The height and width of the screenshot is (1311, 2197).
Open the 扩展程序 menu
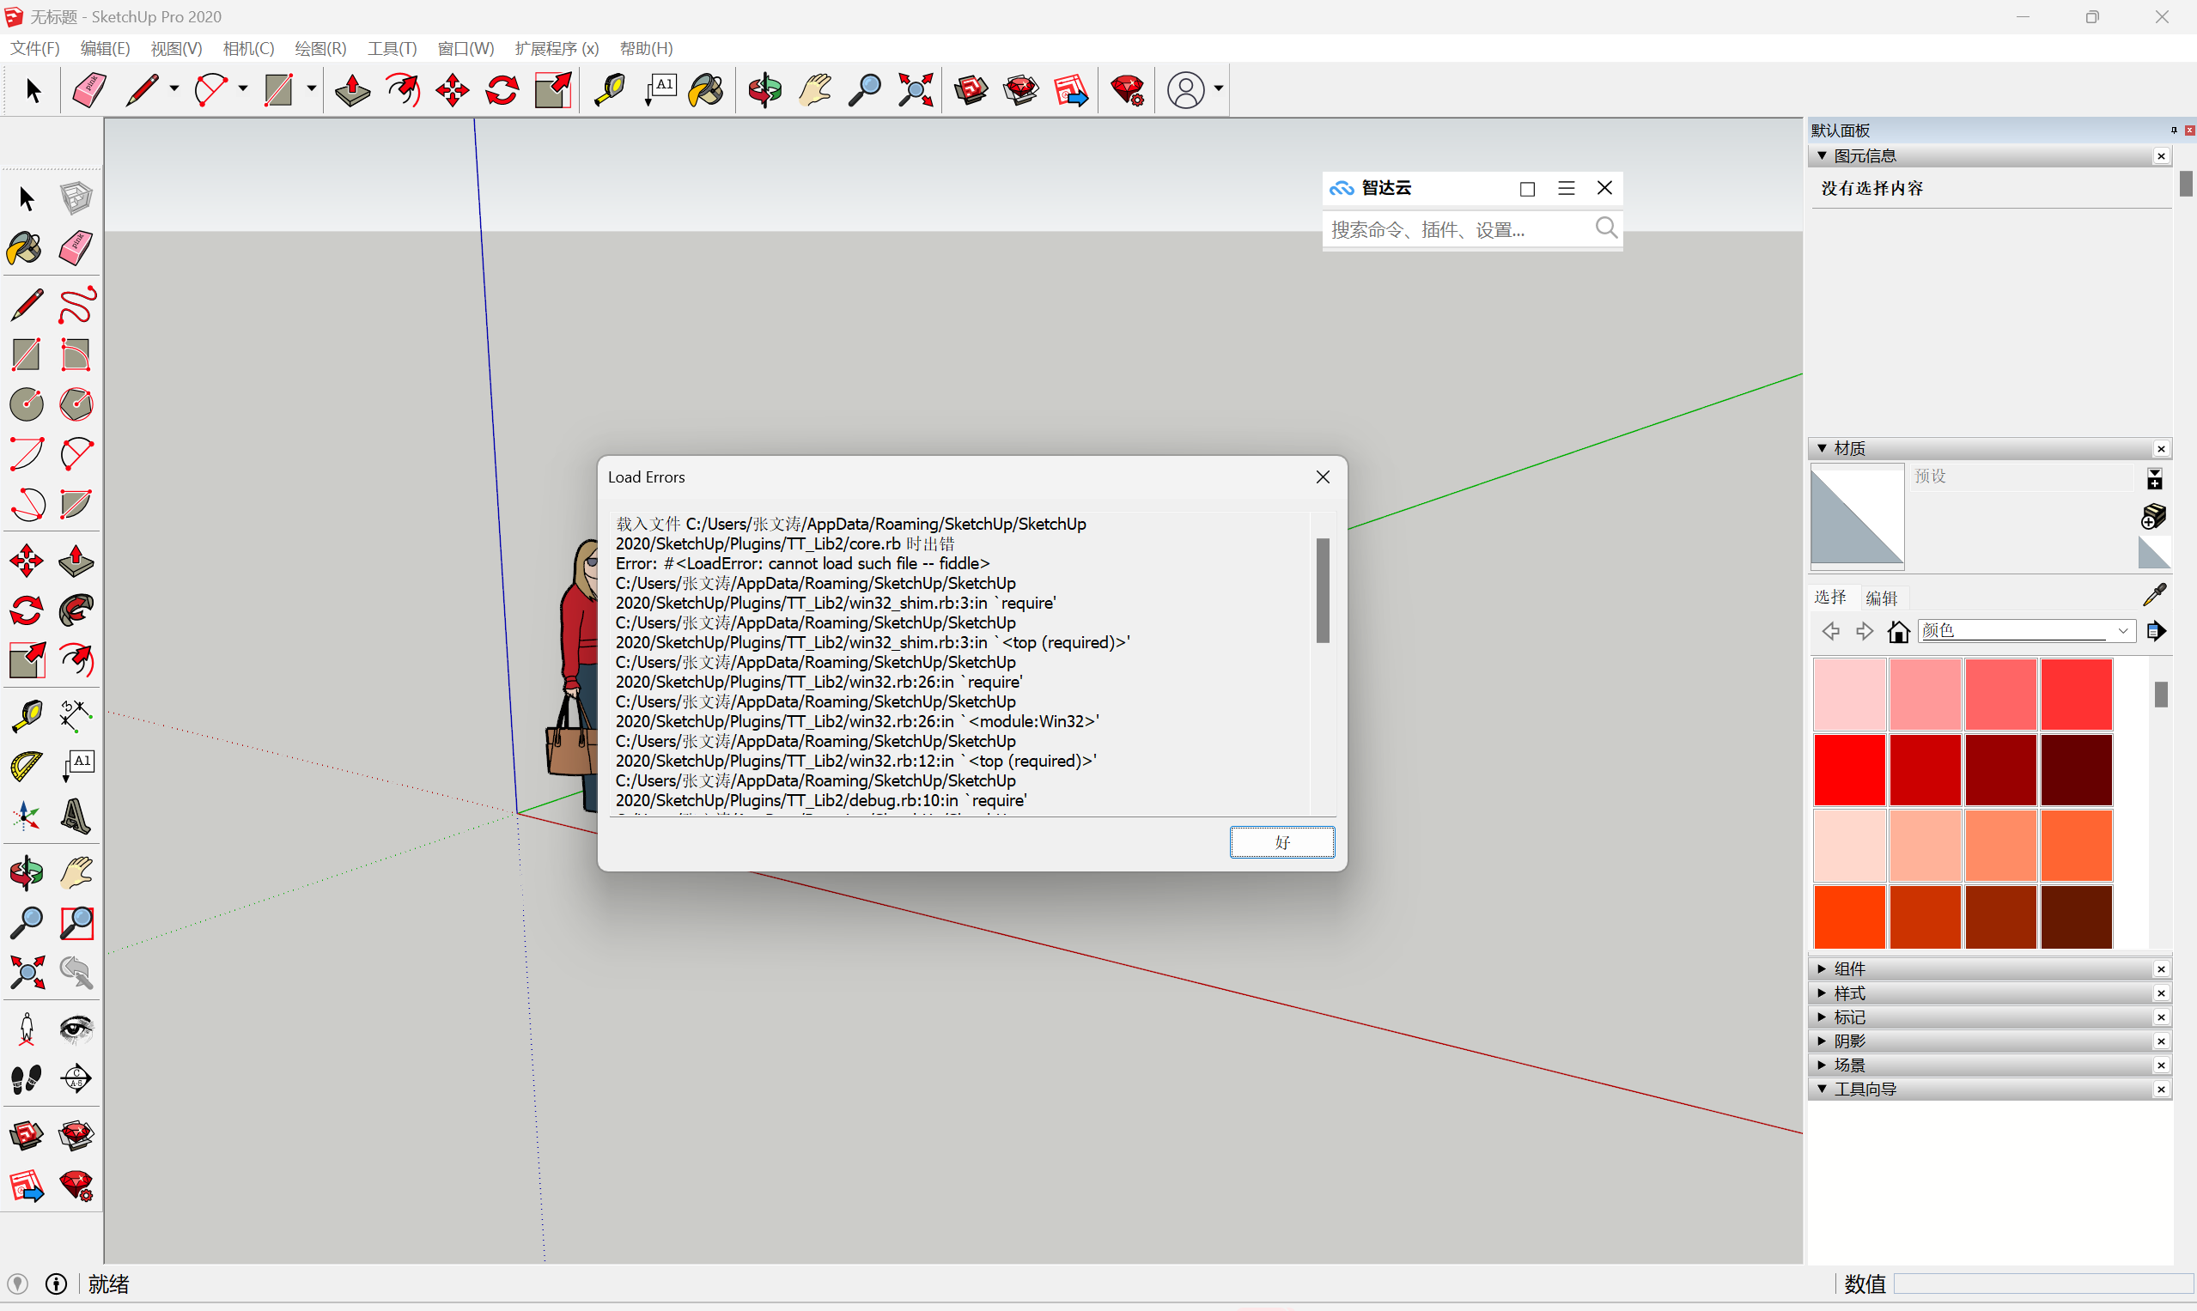[556, 49]
